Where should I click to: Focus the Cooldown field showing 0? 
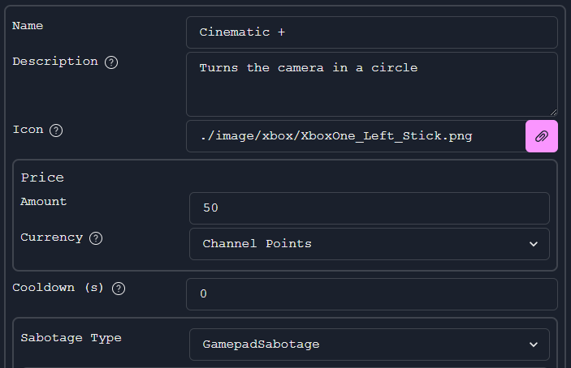tap(372, 294)
